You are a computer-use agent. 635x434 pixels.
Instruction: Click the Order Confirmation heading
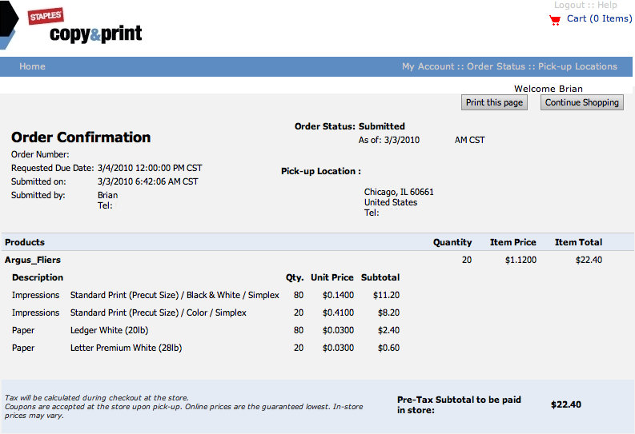click(x=81, y=137)
